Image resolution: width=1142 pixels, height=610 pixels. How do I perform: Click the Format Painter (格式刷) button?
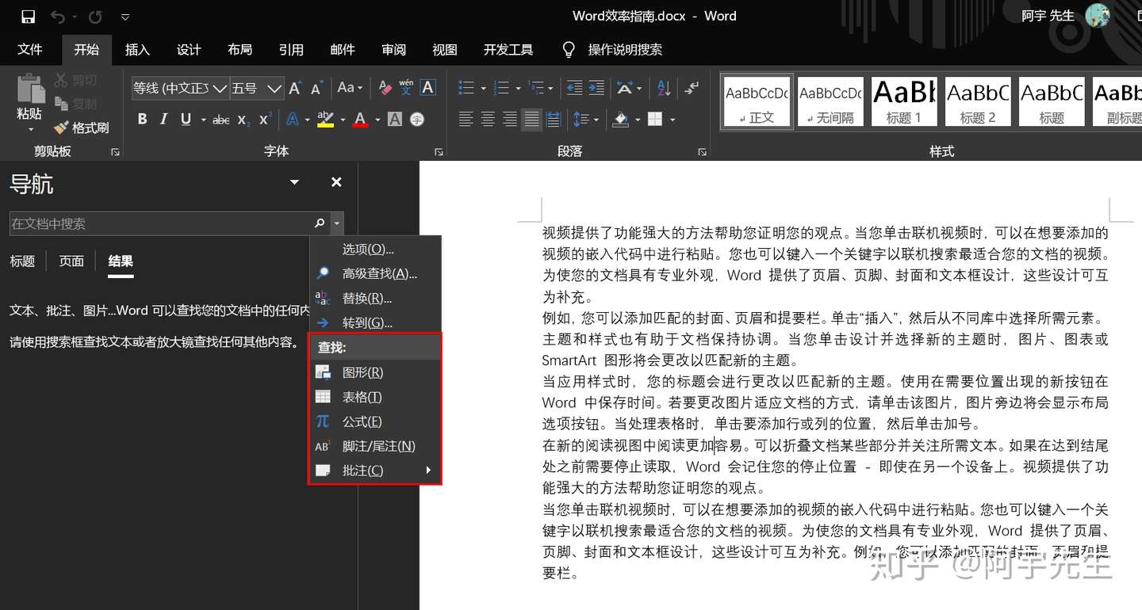[81, 127]
